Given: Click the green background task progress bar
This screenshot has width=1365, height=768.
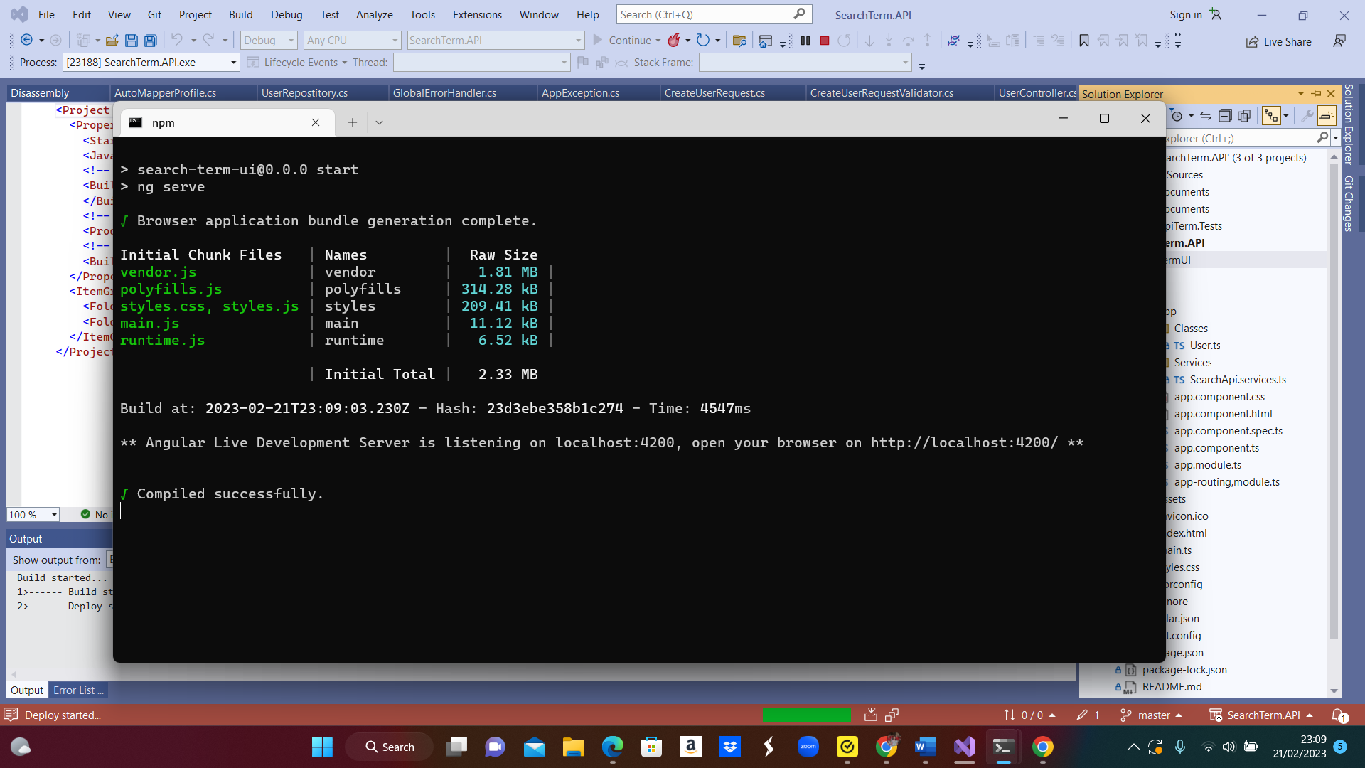Looking at the screenshot, I should (x=807, y=715).
